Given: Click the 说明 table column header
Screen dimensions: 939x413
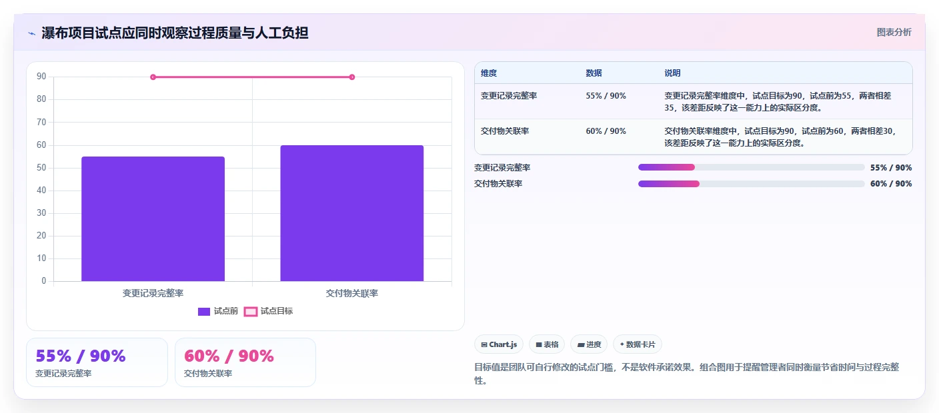Looking at the screenshot, I should click(672, 73).
